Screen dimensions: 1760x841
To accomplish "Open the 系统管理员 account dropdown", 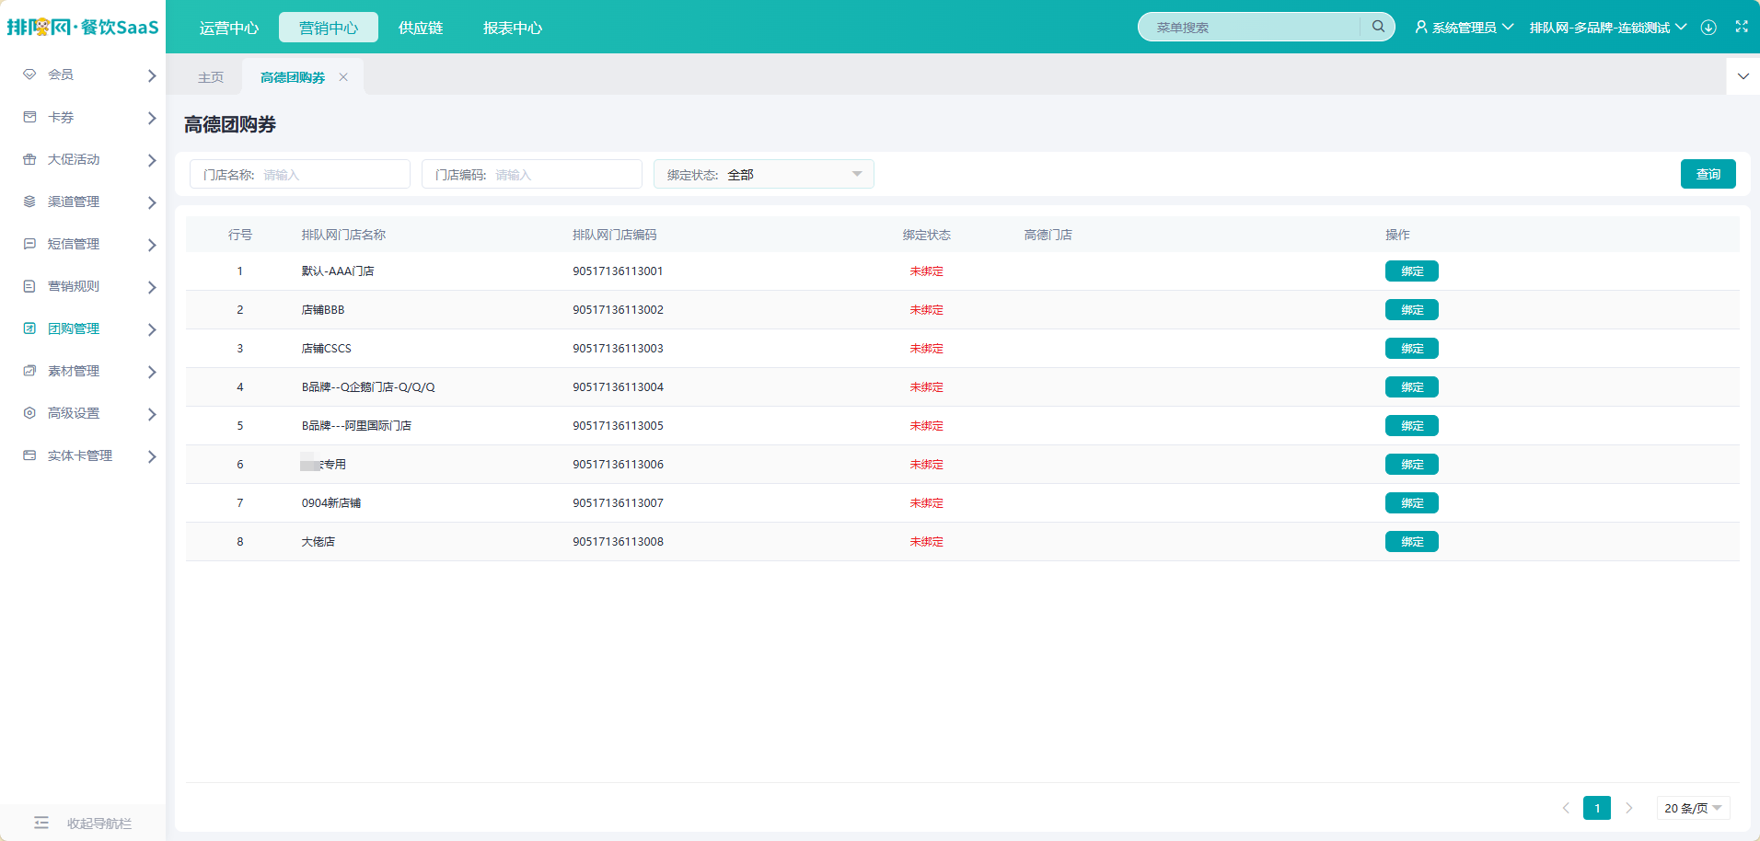I will click(x=1465, y=28).
